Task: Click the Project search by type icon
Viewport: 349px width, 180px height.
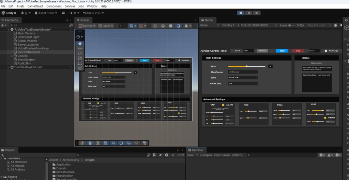Action: pyautogui.click(x=154, y=155)
